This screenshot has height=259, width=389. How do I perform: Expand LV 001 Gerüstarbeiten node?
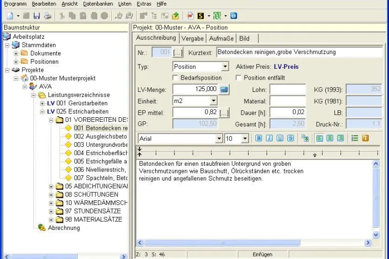42,103
